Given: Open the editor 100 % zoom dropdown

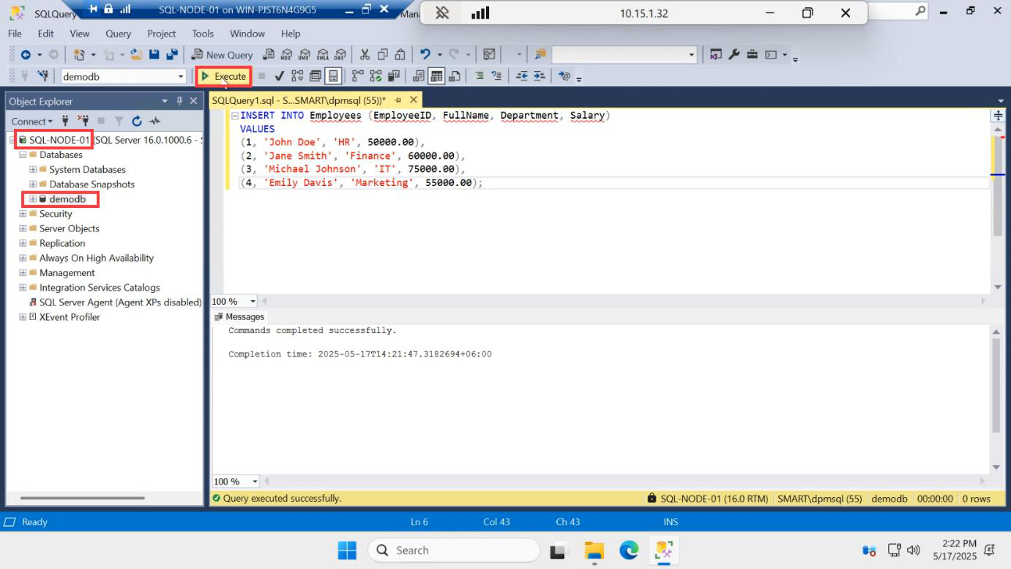Looking at the screenshot, I should pyautogui.click(x=253, y=301).
